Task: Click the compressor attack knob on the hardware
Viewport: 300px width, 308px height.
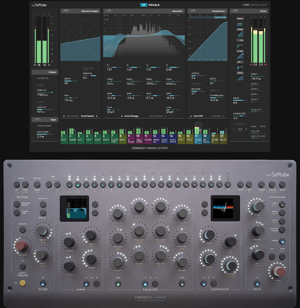Action: click(210, 235)
